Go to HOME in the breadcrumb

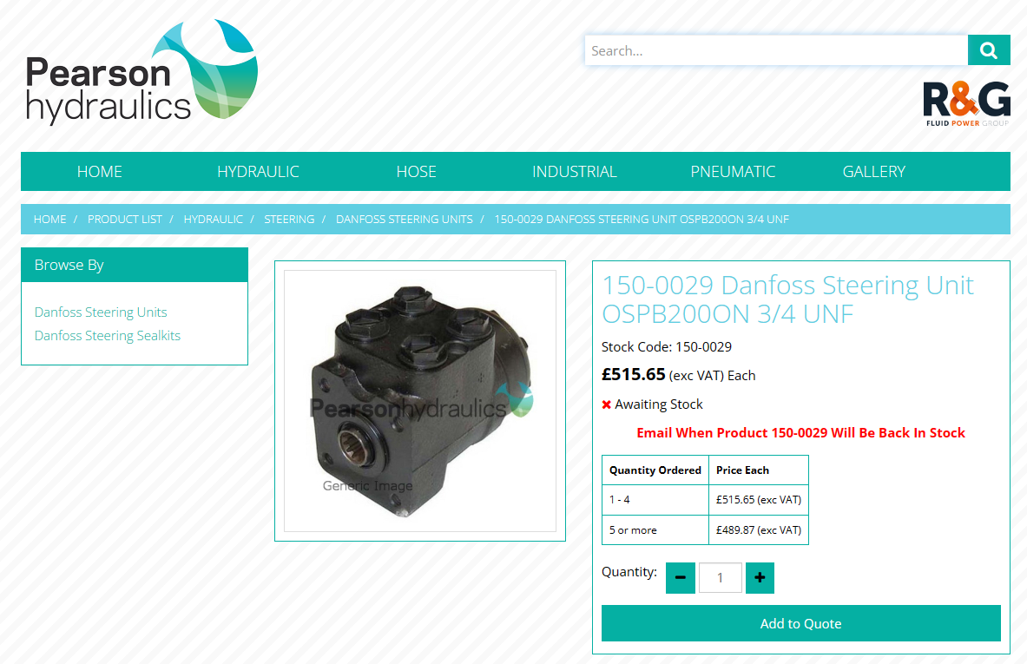coord(49,220)
